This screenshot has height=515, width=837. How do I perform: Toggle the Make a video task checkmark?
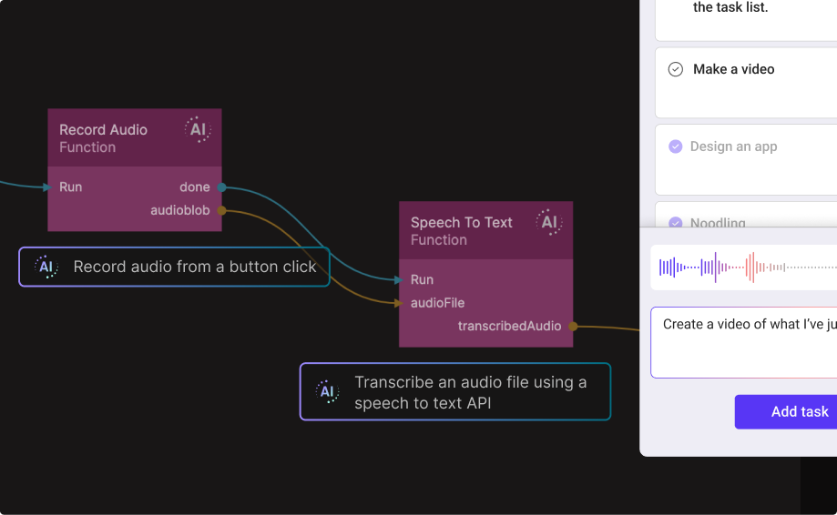click(x=676, y=69)
